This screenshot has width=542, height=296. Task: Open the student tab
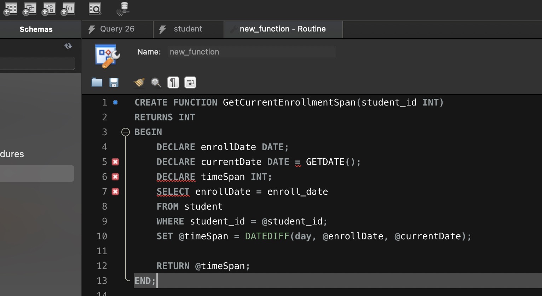click(188, 29)
